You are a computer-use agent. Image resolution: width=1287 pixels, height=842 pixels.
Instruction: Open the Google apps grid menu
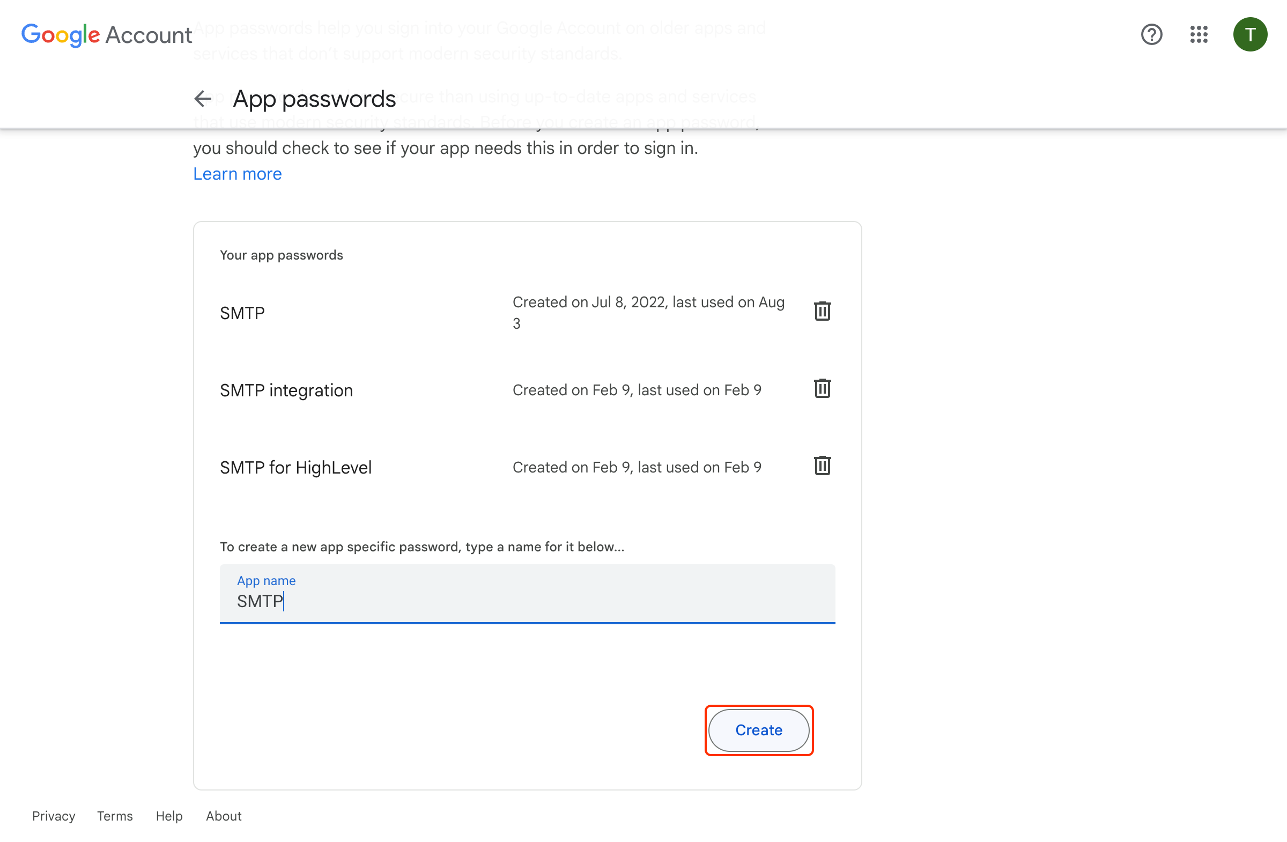click(x=1199, y=35)
